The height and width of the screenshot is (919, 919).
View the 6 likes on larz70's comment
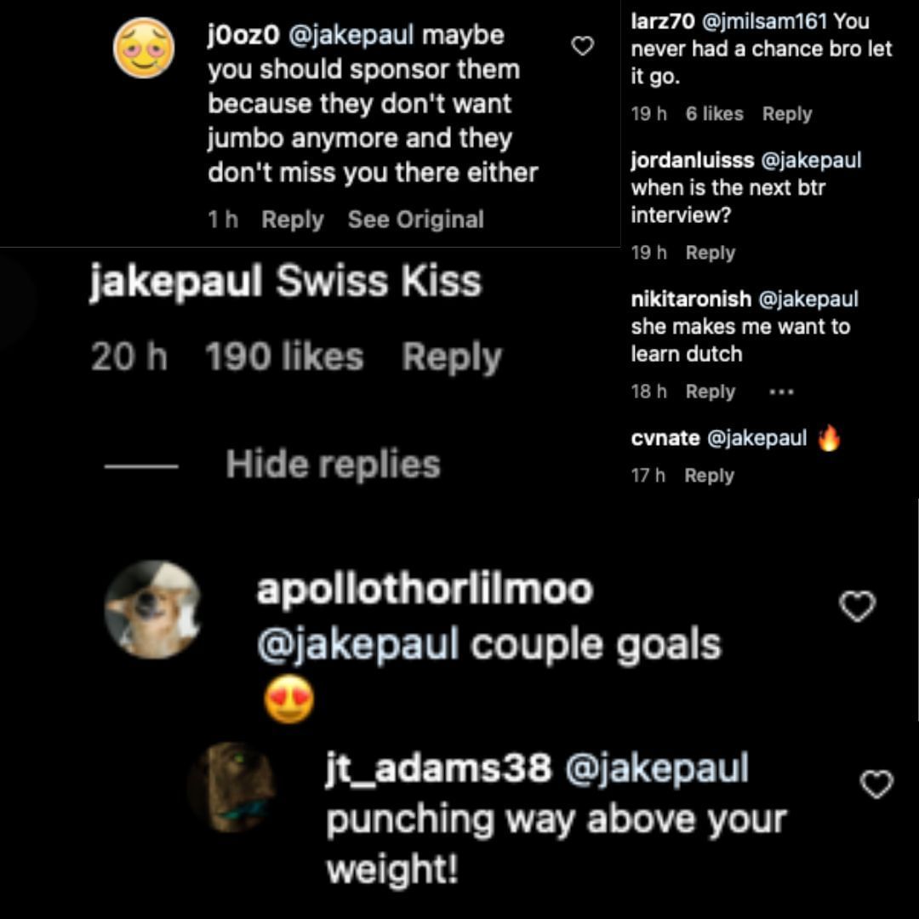[x=716, y=113]
